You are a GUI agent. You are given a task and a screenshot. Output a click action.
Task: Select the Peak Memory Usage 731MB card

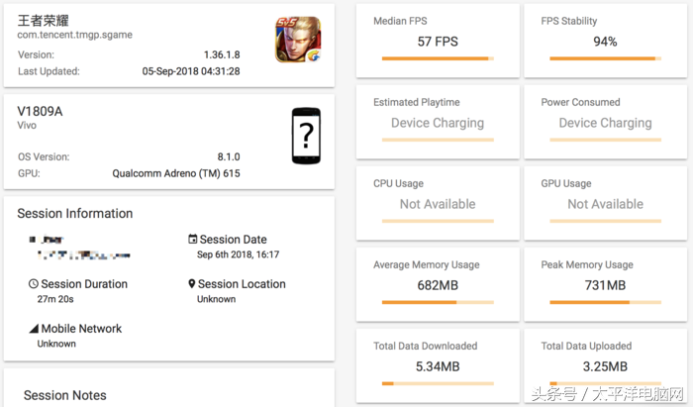point(606,284)
